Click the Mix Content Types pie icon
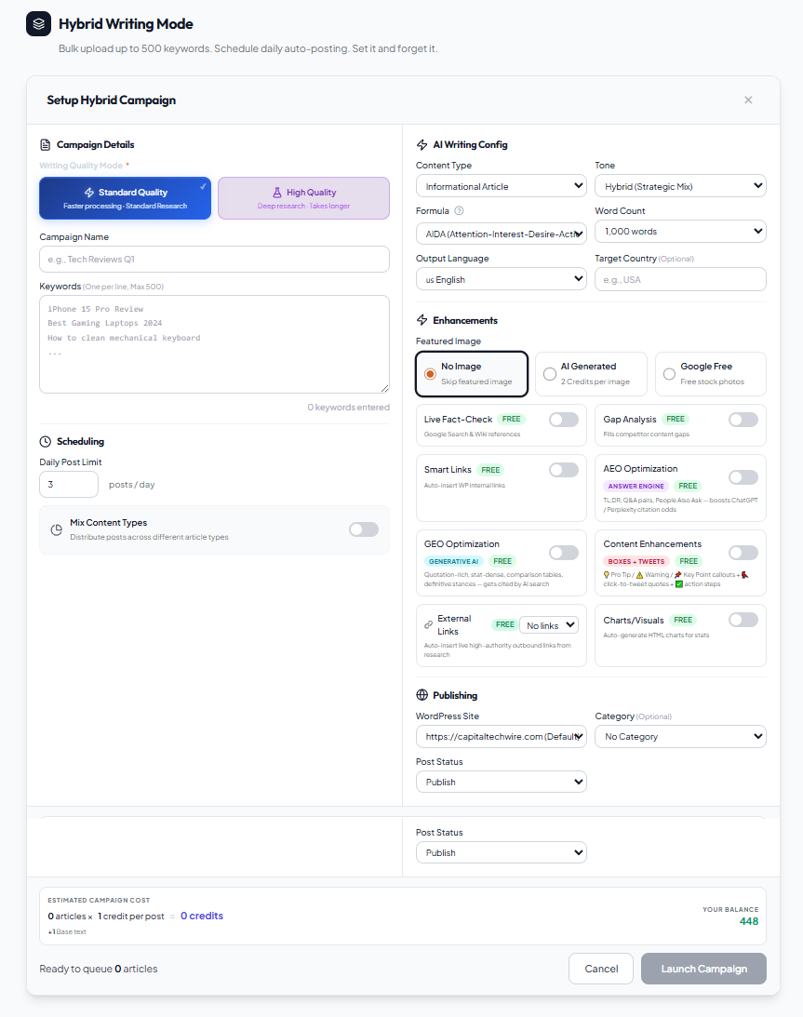The image size is (803, 1017). (x=57, y=530)
